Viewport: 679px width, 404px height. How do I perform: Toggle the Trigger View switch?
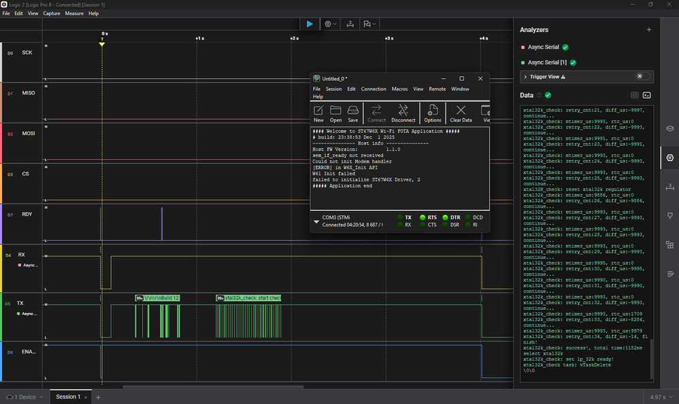click(x=642, y=77)
